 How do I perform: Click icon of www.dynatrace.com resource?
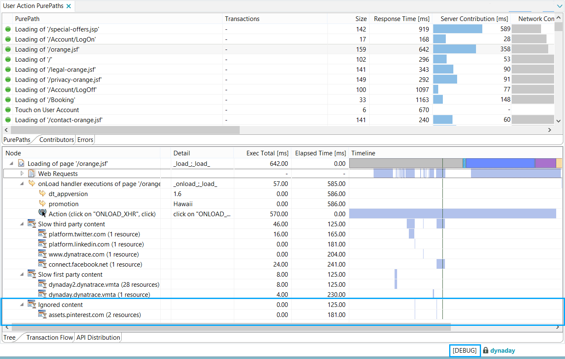click(42, 254)
